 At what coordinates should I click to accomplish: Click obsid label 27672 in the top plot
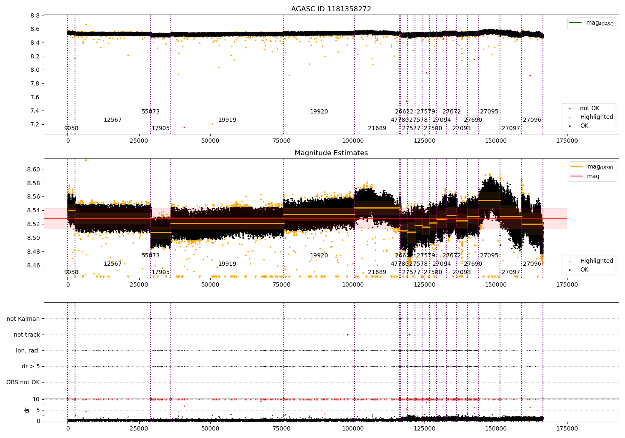pyautogui.click(x=452, y=112)
